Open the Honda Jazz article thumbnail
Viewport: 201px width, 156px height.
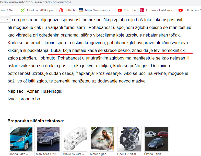coord(21,139)
